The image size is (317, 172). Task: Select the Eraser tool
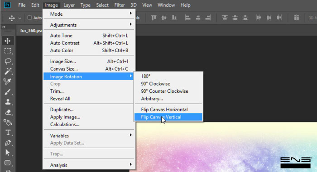click(8, 112)
